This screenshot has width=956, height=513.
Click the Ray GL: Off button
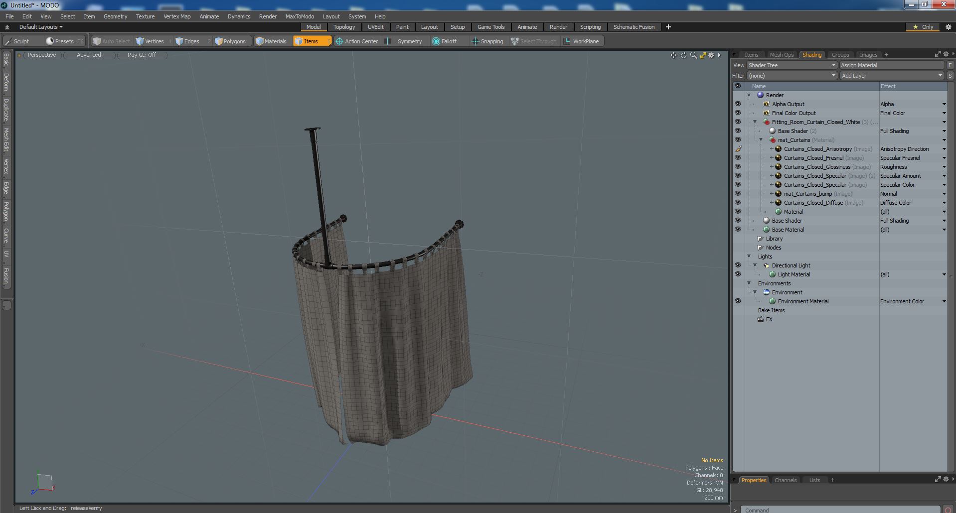click(142, 55)
